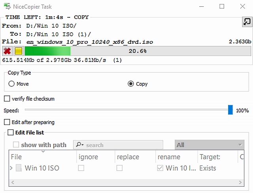
Task: Pause the copy with the yellow button
Action: point(18,51)
